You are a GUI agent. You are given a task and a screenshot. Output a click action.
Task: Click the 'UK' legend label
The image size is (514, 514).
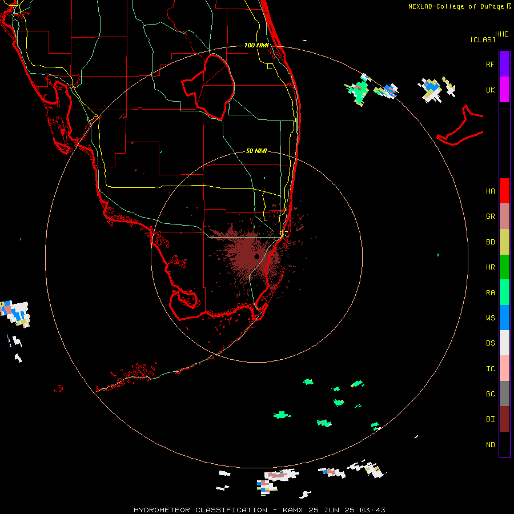[491, 90]
